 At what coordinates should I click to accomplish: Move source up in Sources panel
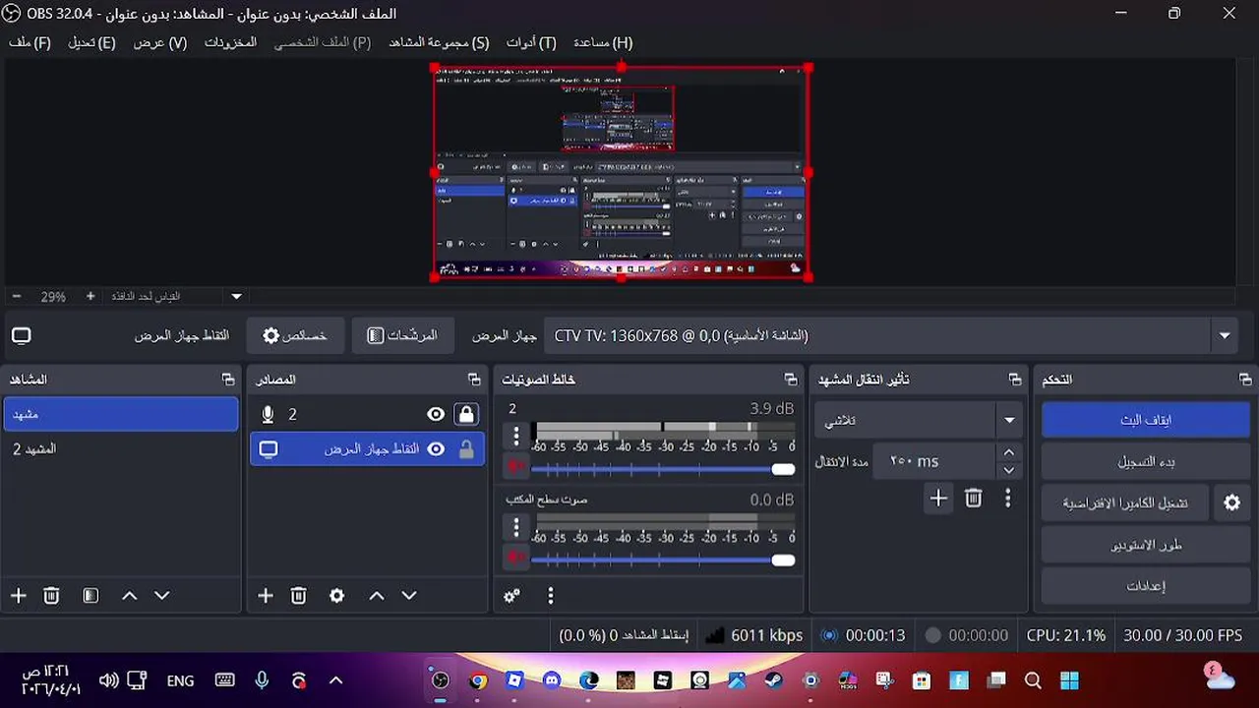pos(376,596)
